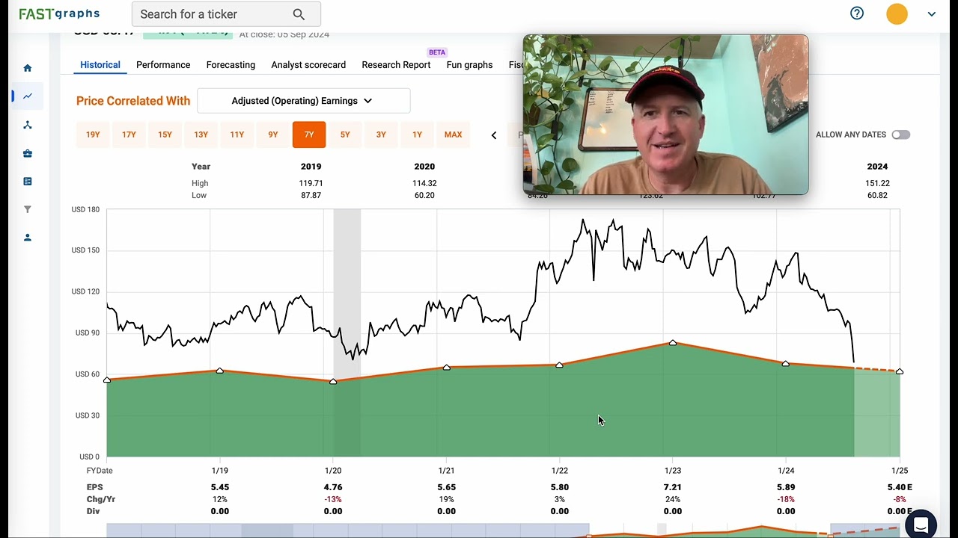The height and width of the screenshot is (538, 958).
Task: Click the 2020 low value 60.20
Action: tap(424, 195)
